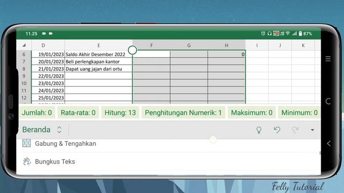Click cell with 23/01/2023 date
The width and height of the screenshot is (344, 193).
pyautogui.click(x=48, y=83)
